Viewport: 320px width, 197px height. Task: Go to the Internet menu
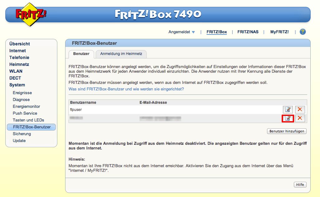17,51
